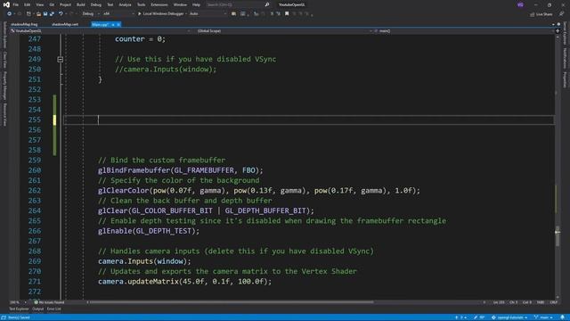
Task: Pin the Main.cpp tab
Action: click(x=113, y=24)
